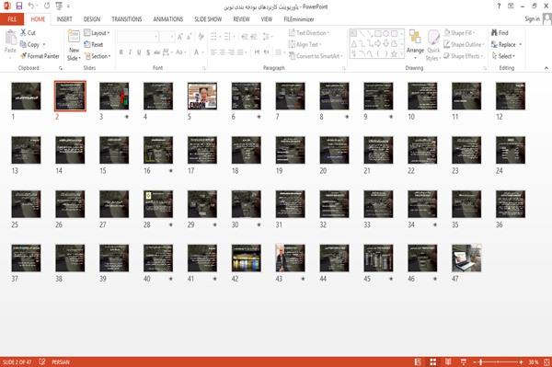Open Clipboard pane dialog launcher
The width and height of the screenshot is (552, 367).
tap(61, 68)
